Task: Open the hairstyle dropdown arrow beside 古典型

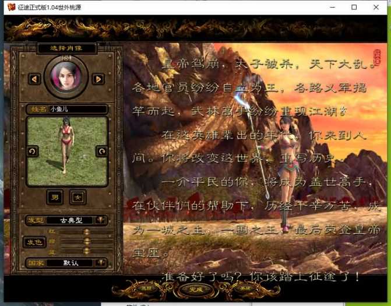Action: (x=100, y=220)
